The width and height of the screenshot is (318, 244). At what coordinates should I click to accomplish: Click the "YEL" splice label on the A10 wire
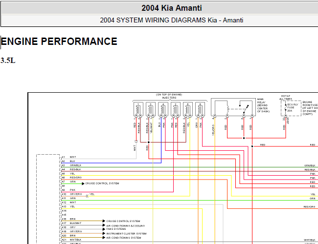point(92,194)
